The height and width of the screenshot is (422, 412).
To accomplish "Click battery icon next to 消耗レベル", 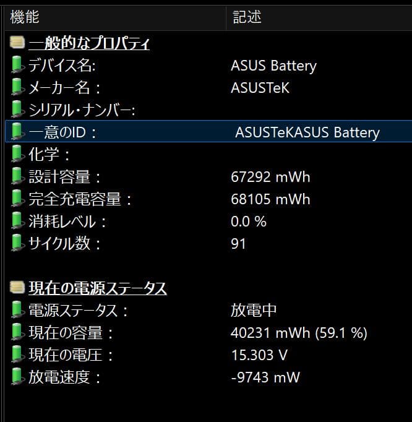I will (17, 221).
